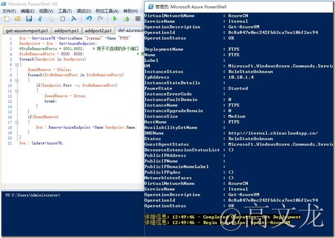Run selection with the page-and-play icon

point(126,19)
